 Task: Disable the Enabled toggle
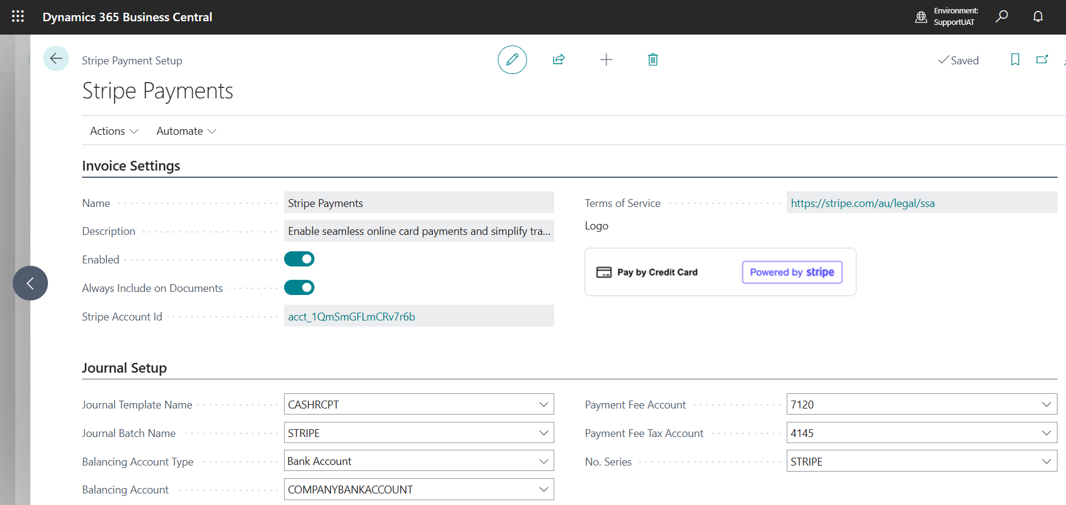coord(299,259)
